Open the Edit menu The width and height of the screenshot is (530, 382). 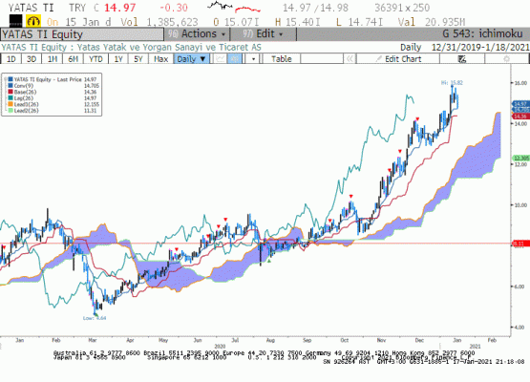tap(263, 34)
